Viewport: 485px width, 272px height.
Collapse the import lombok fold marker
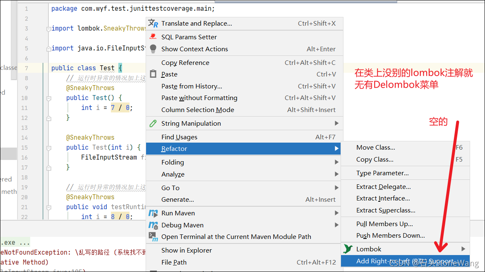tap(48, 29)
